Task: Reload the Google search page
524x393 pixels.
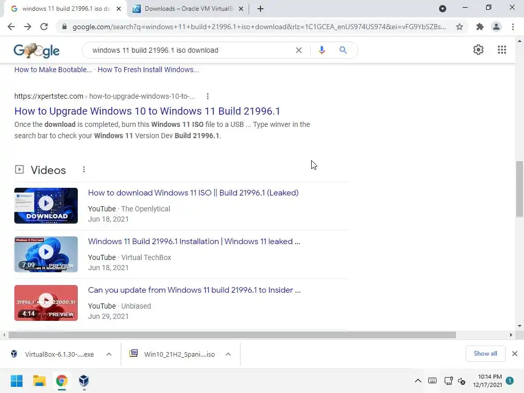Action: (44, 27)
